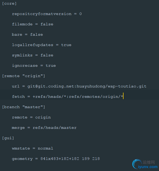159x171 pixels.
Task: Click the git@git.coding.net url value
Action: pos(87,86)
